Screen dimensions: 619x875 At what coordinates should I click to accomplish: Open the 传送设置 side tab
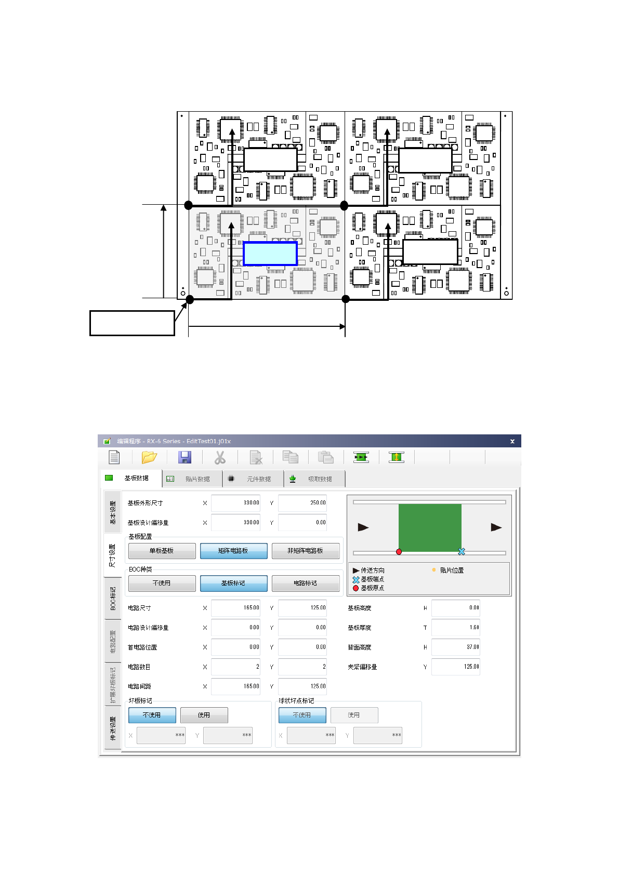(x=113, y=728)
